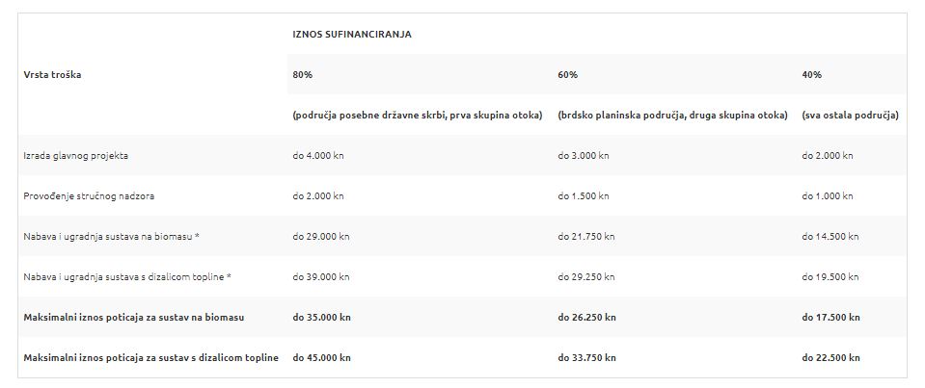Select the 'Vrsta troška' column header
Viewport: 925px width, 388px height.
52,75
